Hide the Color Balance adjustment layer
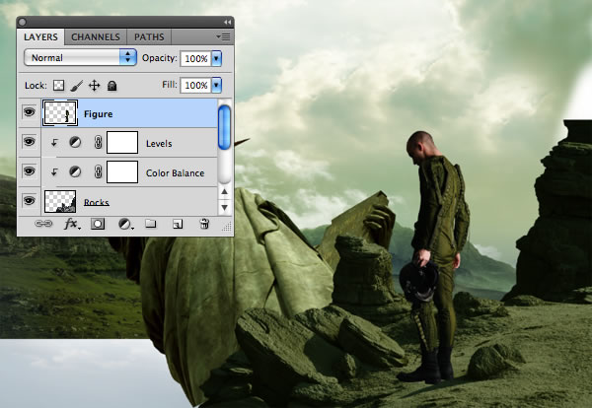This screenshot has height=408, width=592. point(29,171)
